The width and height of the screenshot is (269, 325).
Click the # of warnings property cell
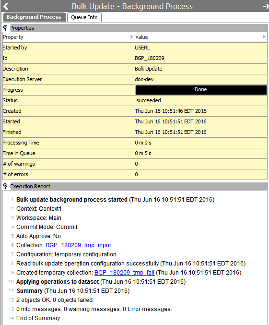tap(69, 164)
